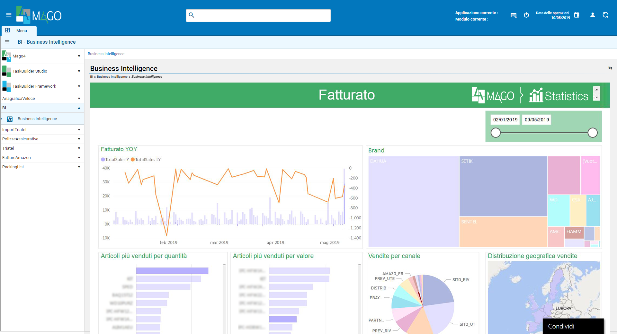
Task: Click the Fatturato YOY chart title
Action: tap(119, 149)
